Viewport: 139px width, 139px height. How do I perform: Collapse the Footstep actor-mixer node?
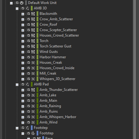click(17, 128)
